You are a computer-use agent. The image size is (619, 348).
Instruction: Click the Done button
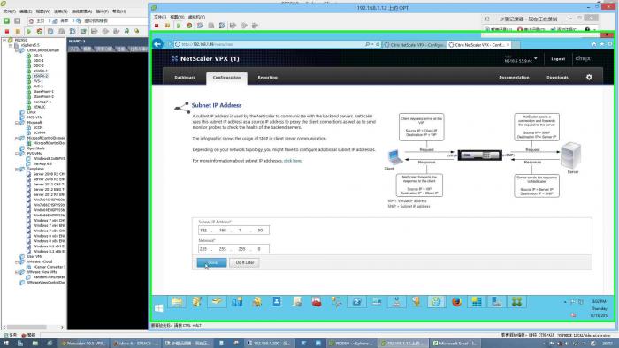click(212, 262)
